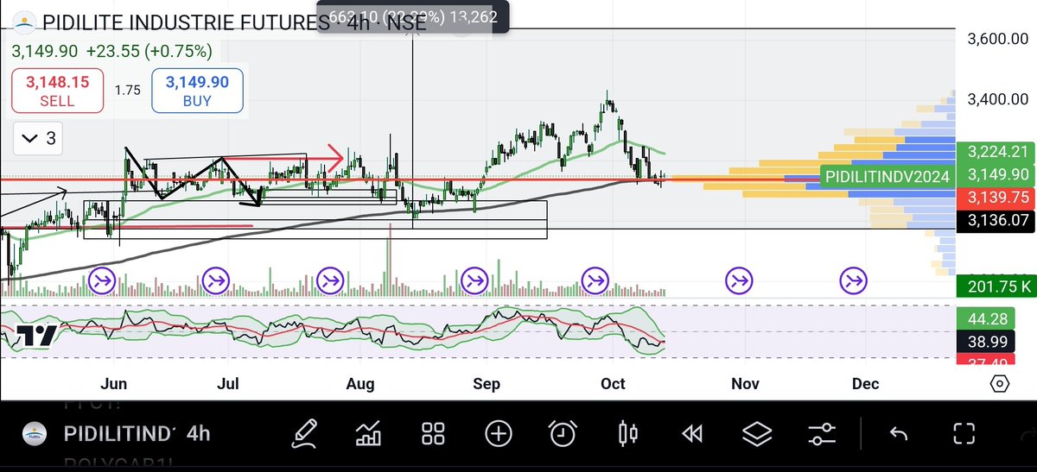Expand the indicator legend showing 3
This screenshot has width=1037, height=472.
[x=38, y=138]
